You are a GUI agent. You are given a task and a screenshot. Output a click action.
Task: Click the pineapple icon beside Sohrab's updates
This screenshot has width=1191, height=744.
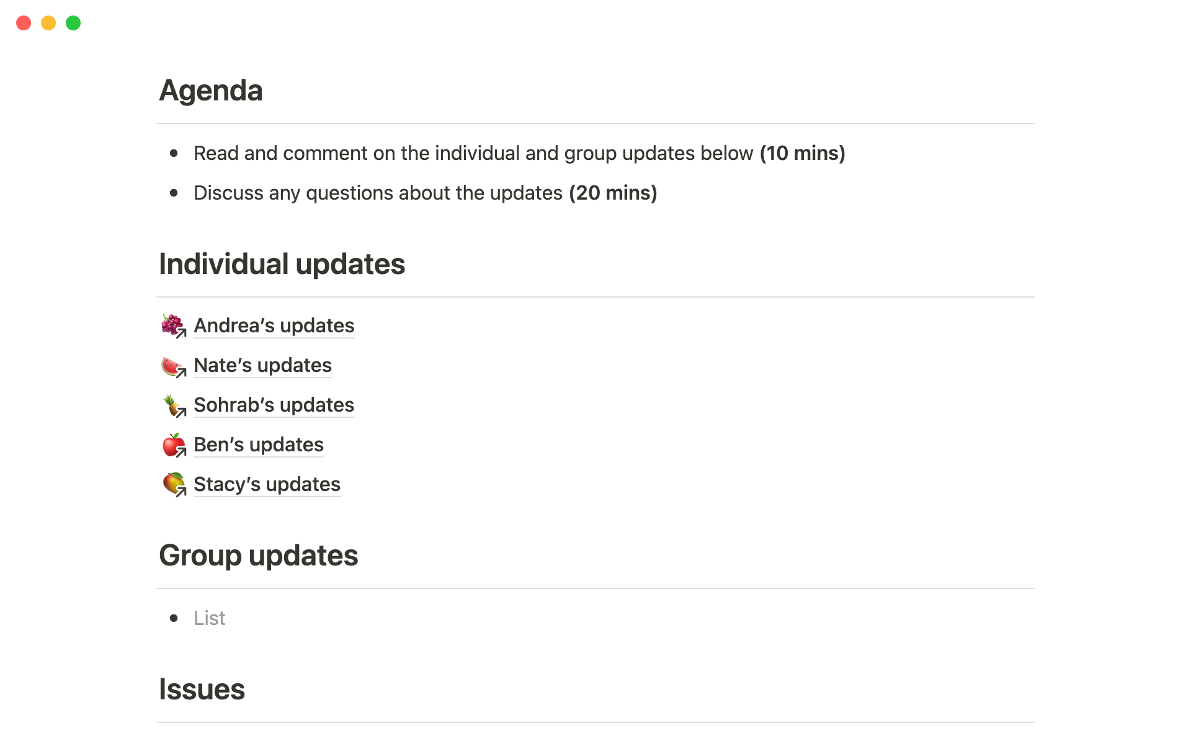pyautogui.click(x=172, y=405)
